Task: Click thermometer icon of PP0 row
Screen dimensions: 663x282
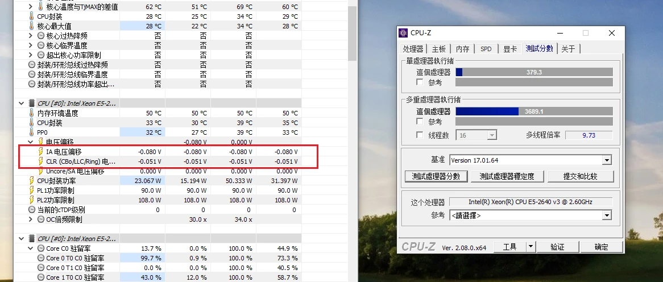Action: (31, 132)
